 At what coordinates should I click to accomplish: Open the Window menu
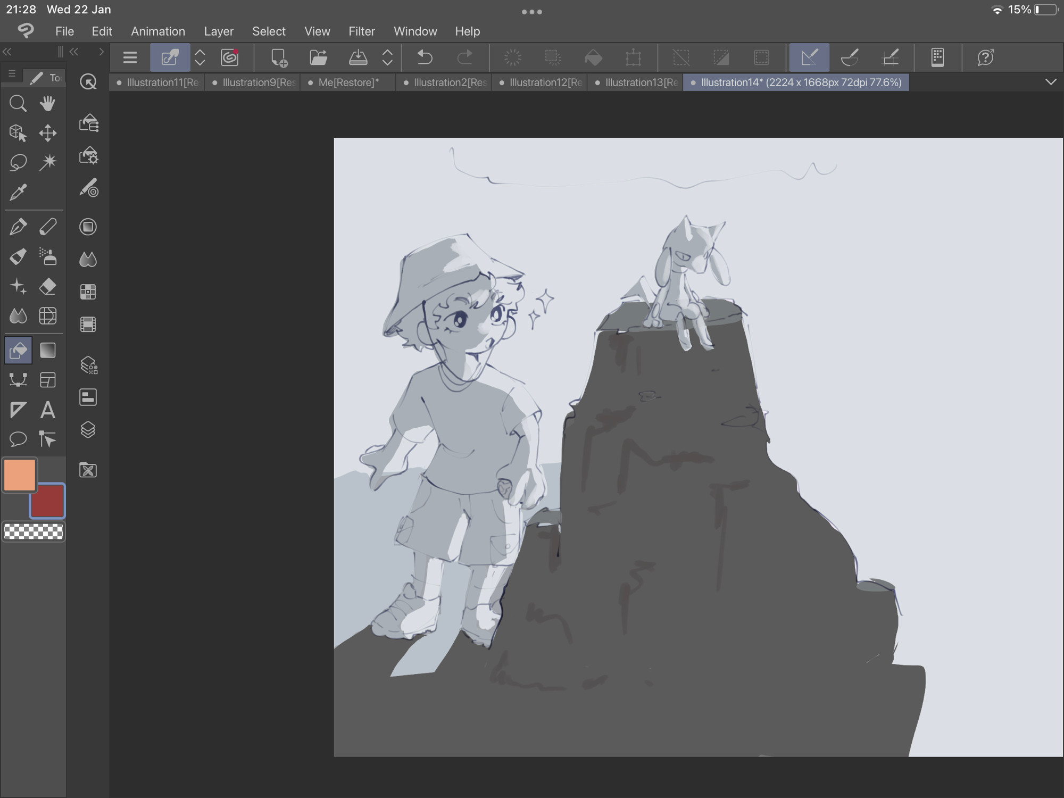point(415,31)
